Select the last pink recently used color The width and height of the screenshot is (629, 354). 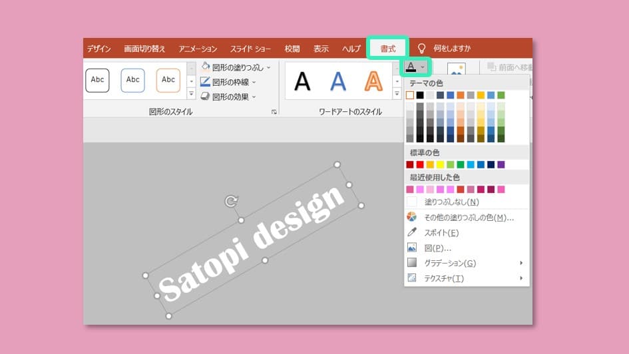(501, 189)
